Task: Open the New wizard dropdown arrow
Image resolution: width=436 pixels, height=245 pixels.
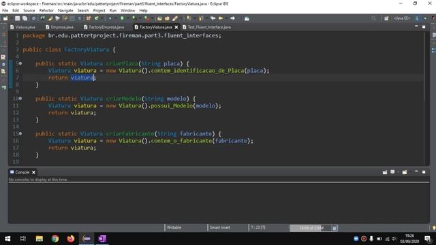Action: [11, 18]
